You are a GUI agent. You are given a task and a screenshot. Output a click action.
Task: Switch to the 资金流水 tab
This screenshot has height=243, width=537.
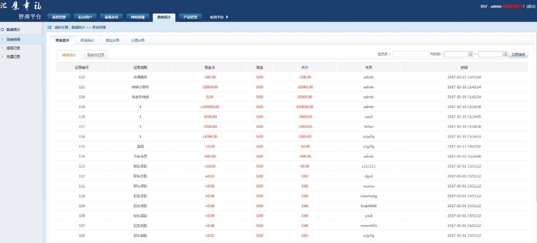coord(62,41)
